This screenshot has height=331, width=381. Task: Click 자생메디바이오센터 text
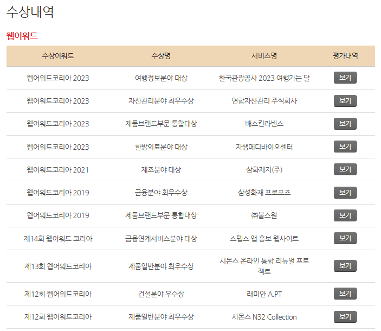264,147
